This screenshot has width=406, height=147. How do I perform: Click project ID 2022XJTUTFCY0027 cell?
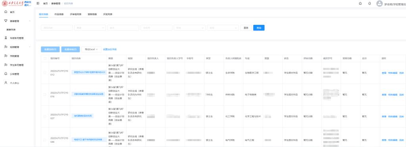coord(59,116)
